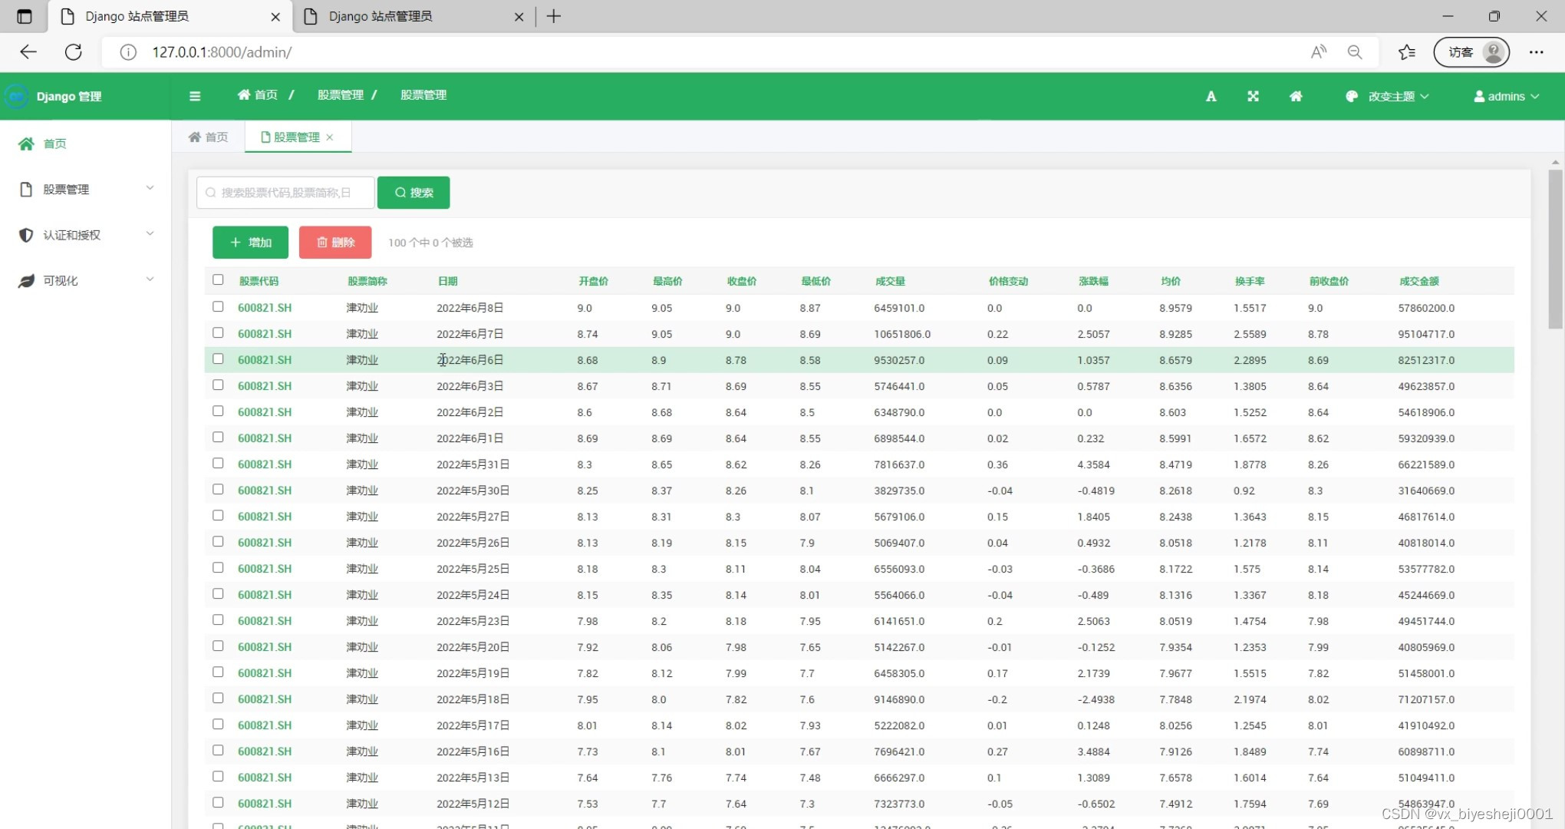Check the row dated 2022年5月27日
This screenshot has width=1565, height=829.
point(218,516)
